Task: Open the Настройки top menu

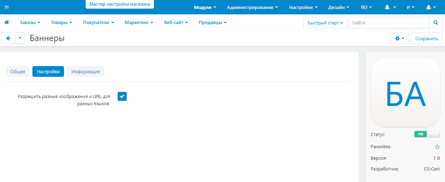Action: [x=303, y=7]
